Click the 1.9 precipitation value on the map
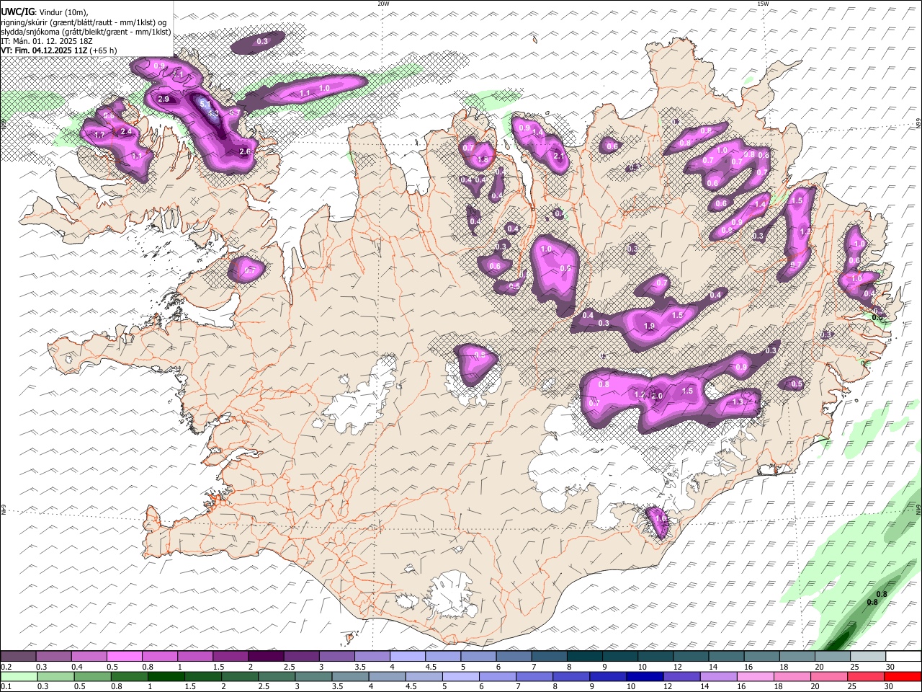 click(649, 326)
